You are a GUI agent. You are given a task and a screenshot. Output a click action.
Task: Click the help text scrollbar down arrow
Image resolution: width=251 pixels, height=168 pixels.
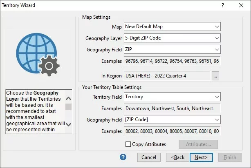point(69,125)
